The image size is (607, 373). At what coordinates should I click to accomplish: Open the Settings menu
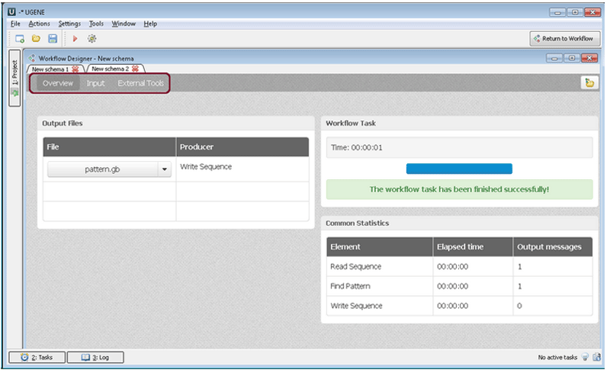click(x=69, y=24)
